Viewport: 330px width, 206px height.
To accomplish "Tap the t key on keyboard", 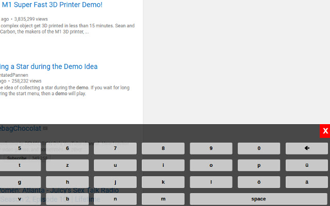I will click(20, 165).
